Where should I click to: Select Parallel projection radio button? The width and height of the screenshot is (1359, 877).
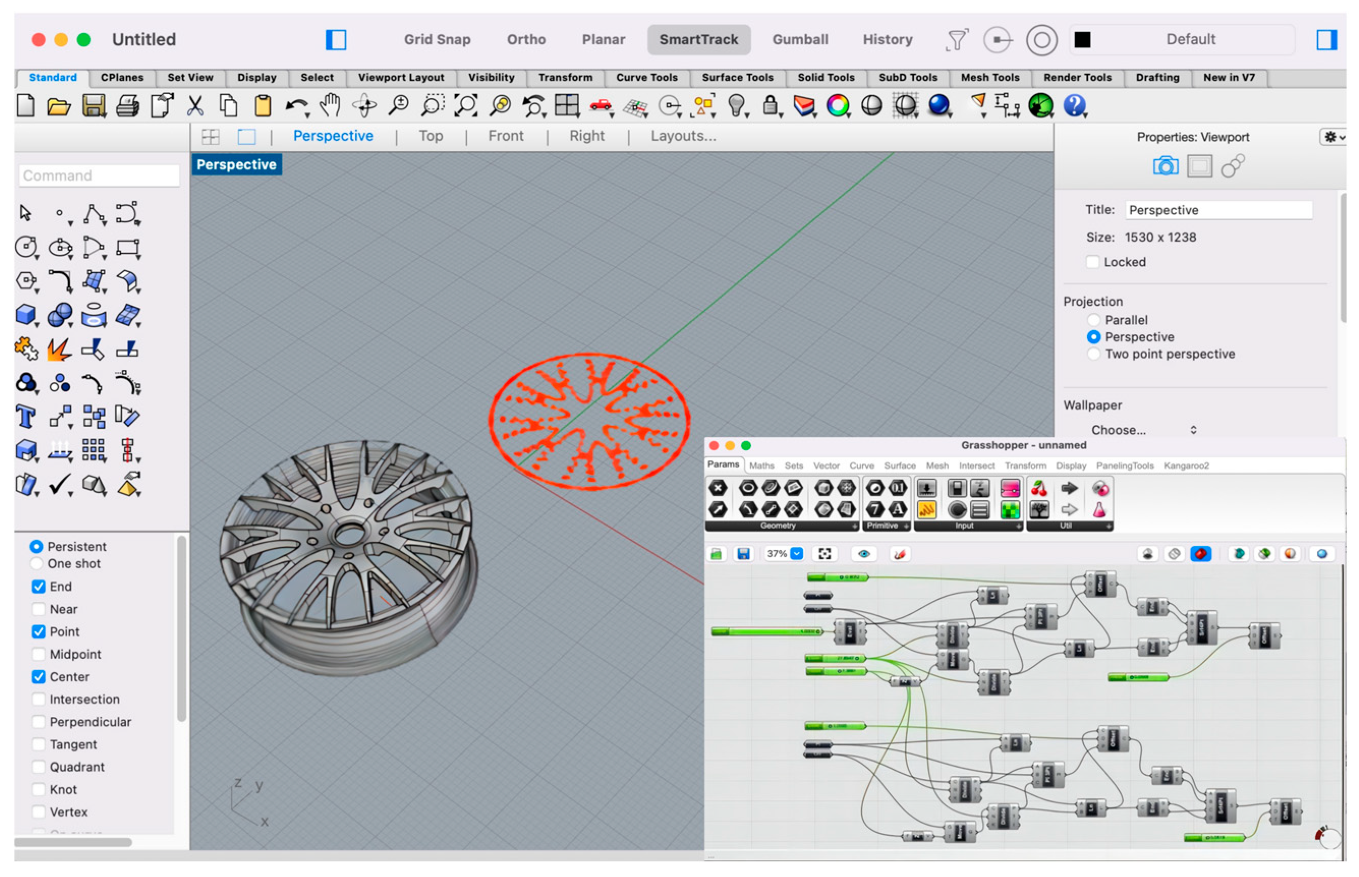point(1093,320)
